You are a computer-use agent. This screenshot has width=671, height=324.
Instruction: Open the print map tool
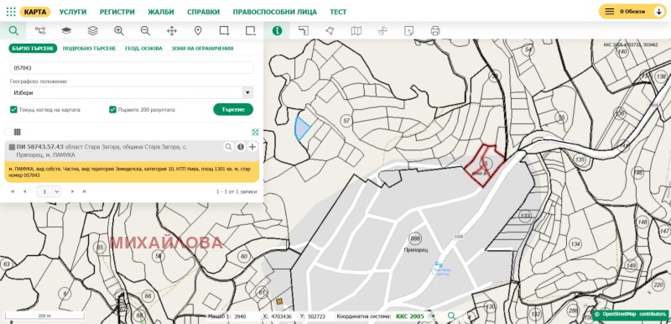pyautogui.click(x=435, y=31)
